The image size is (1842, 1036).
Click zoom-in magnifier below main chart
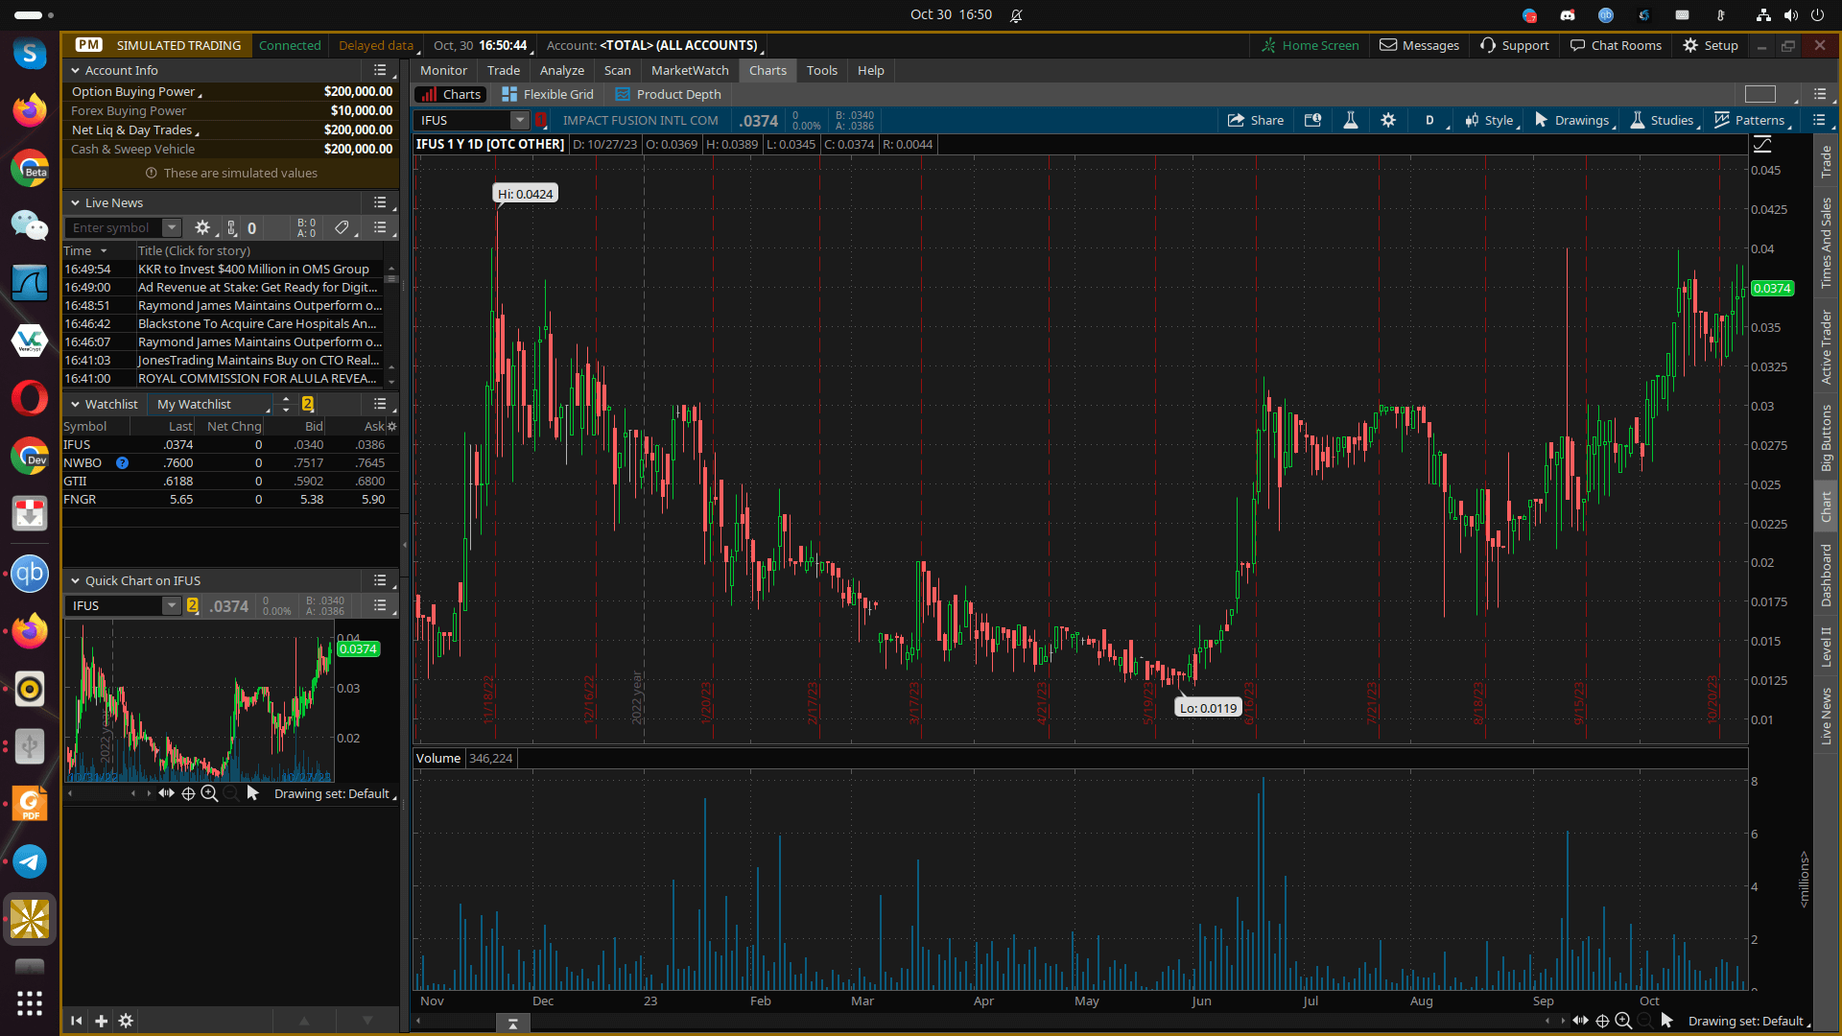point(1623,1021)
